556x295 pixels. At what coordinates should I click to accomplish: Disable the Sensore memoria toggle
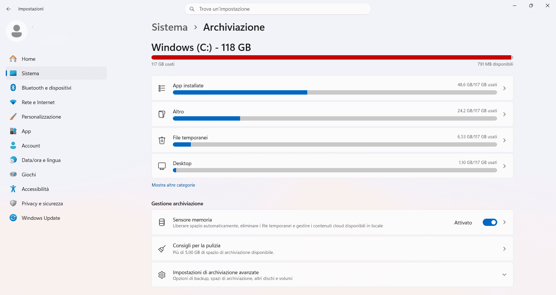pos(490,222)
